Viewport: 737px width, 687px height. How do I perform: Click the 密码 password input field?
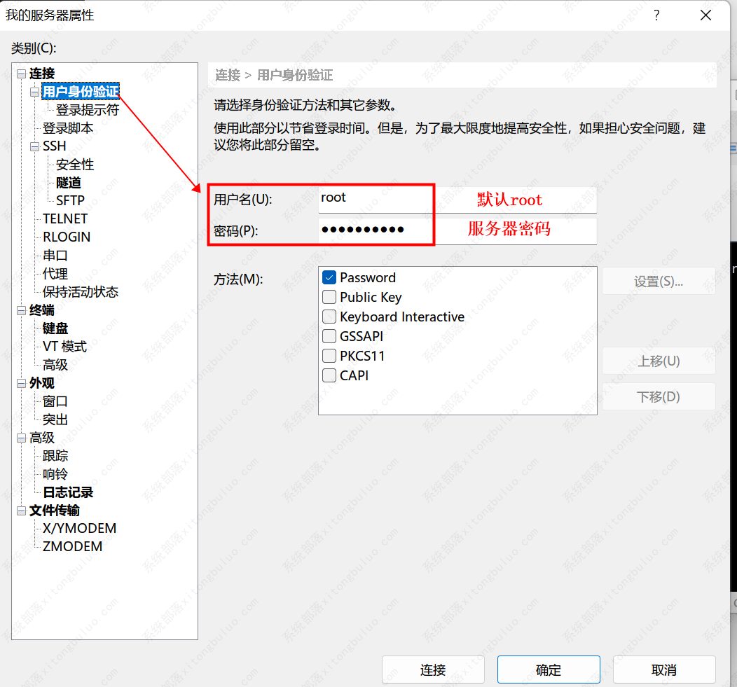457,230
